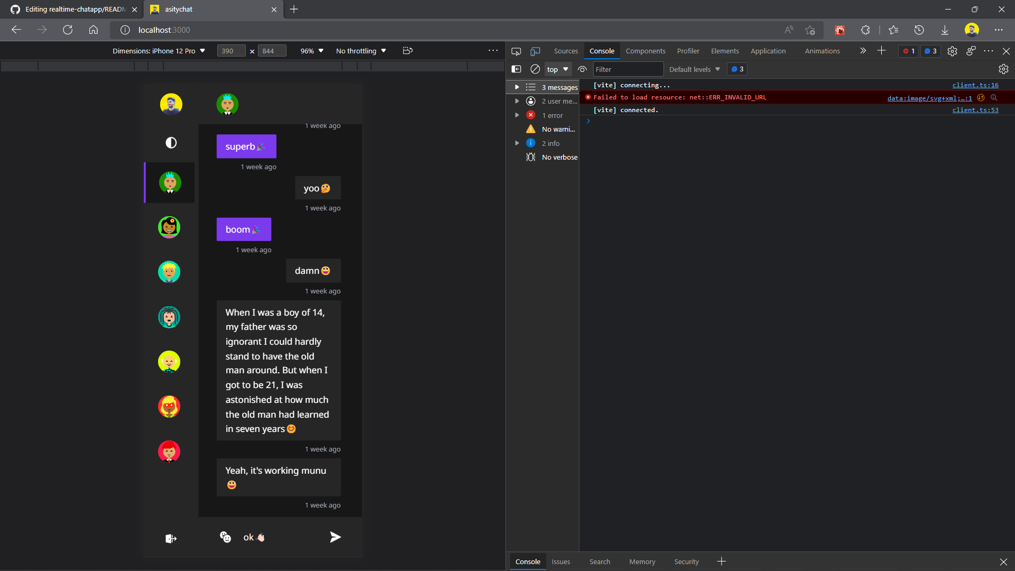Click the logout icon in sidebar
This screenshot has width=1015, height=571.
click(x=171, y=539)
